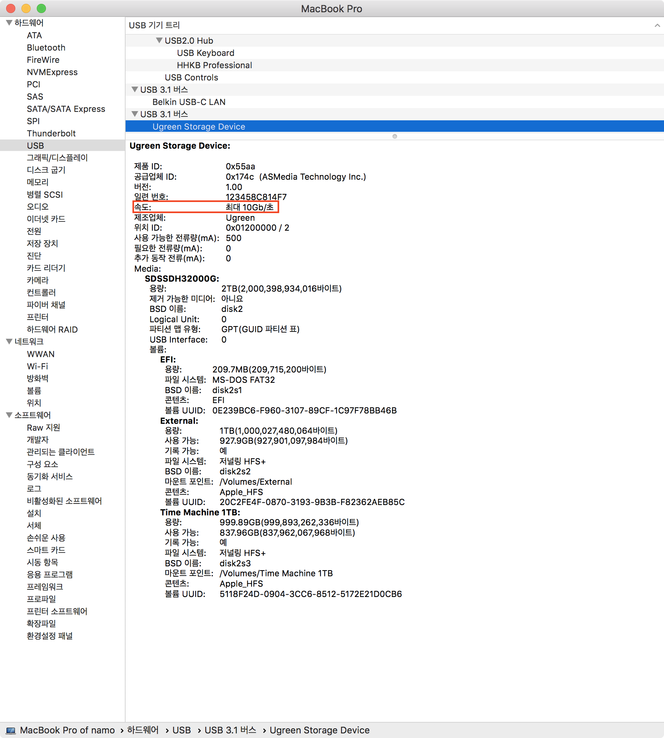Click the Time Machine 1TB volume heading

tap(200, 513)
